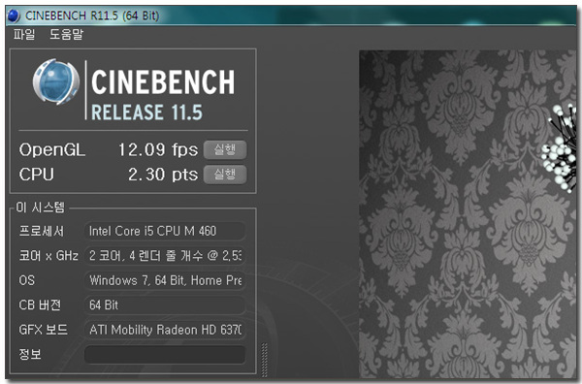
Task: Open the 도움말 menu
Action: click(x=66, y=34)
